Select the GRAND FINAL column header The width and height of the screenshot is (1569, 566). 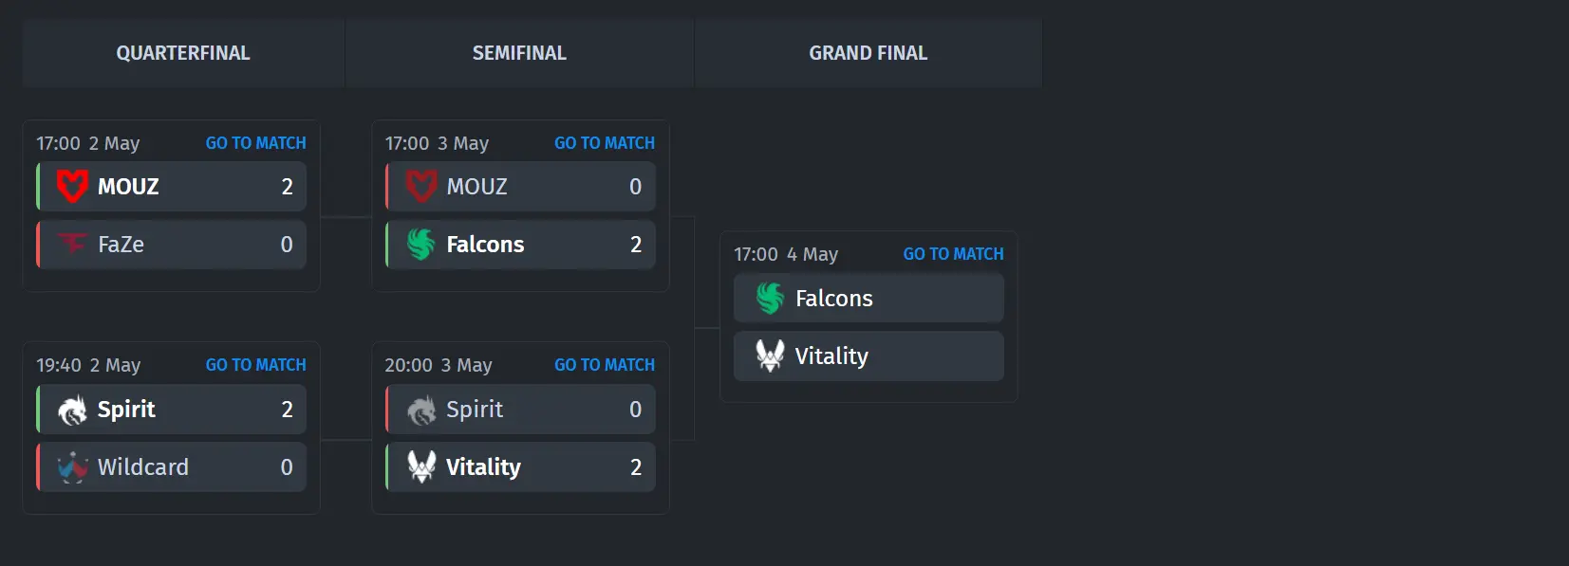[x=869, y=53]
